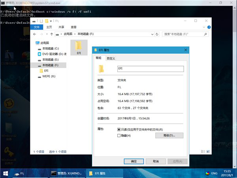Click the EFI folder name text field

click(x=150, y=68)
